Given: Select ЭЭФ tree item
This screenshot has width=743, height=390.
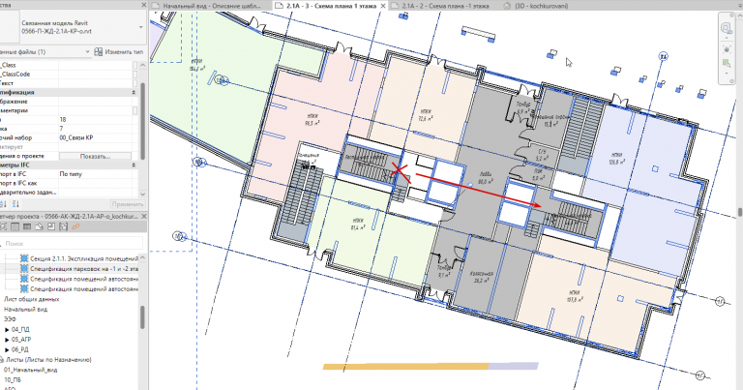Looking at the screenshot, I should coord(10,319).
